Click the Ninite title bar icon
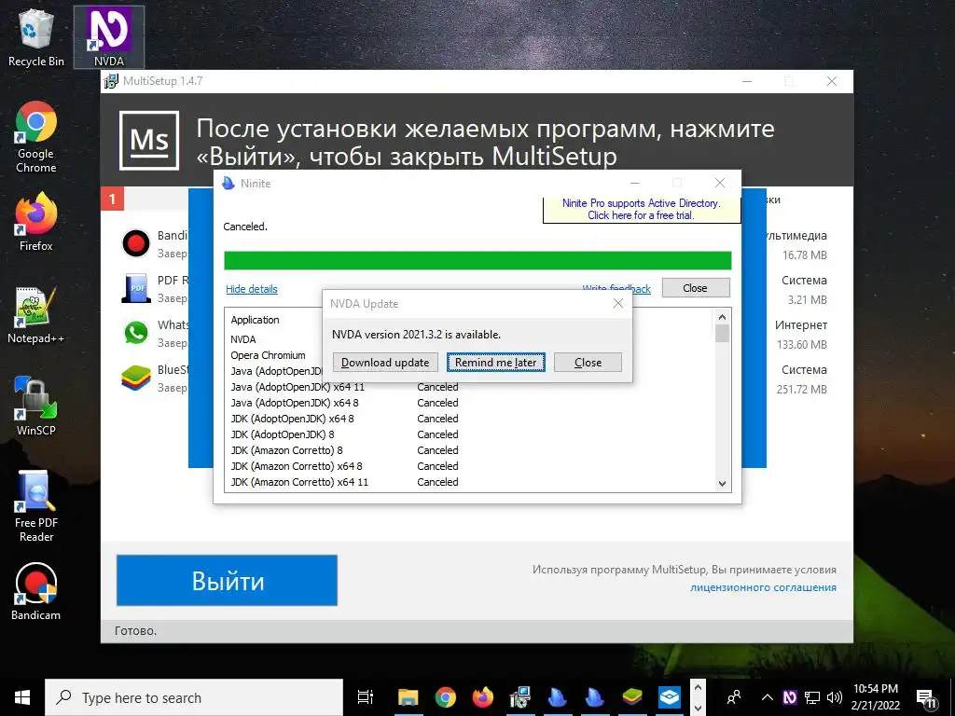 [x=228, y=183]
